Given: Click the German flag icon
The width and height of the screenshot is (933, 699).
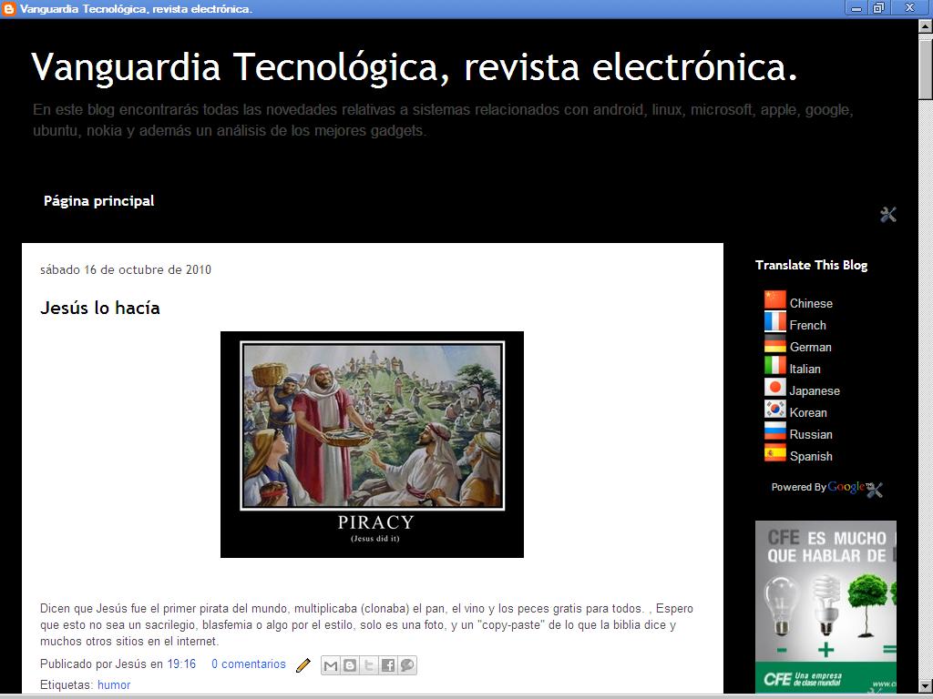Looking at the screenshot, I should [774, 344].
